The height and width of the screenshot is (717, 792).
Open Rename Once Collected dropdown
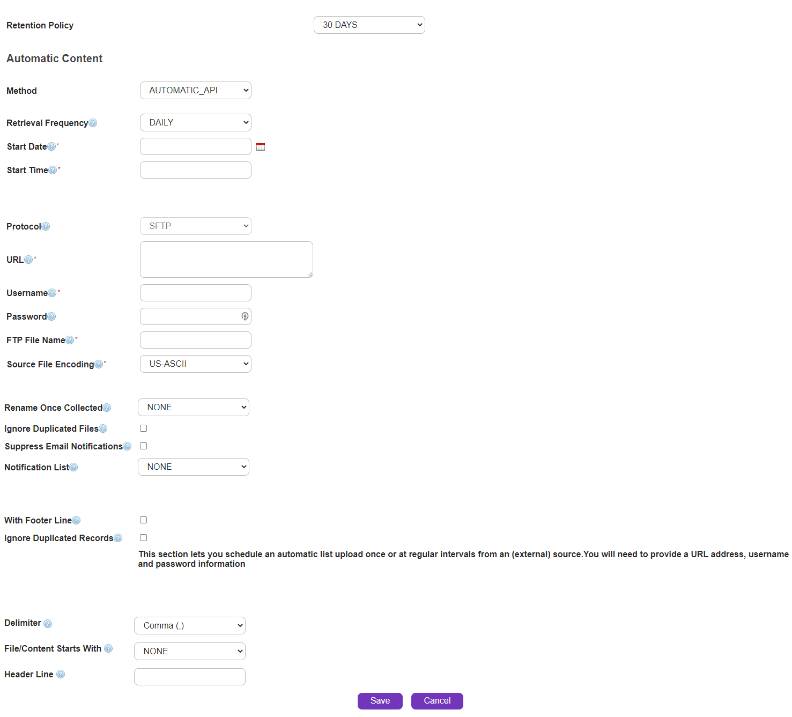[193, 408]
